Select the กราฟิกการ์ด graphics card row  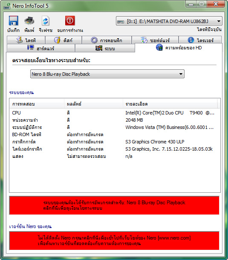pyautogui.click(x=115, y=142)
